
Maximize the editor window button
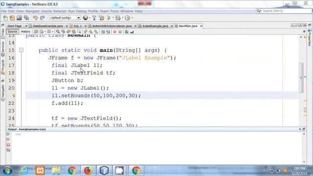pos(305,25)
